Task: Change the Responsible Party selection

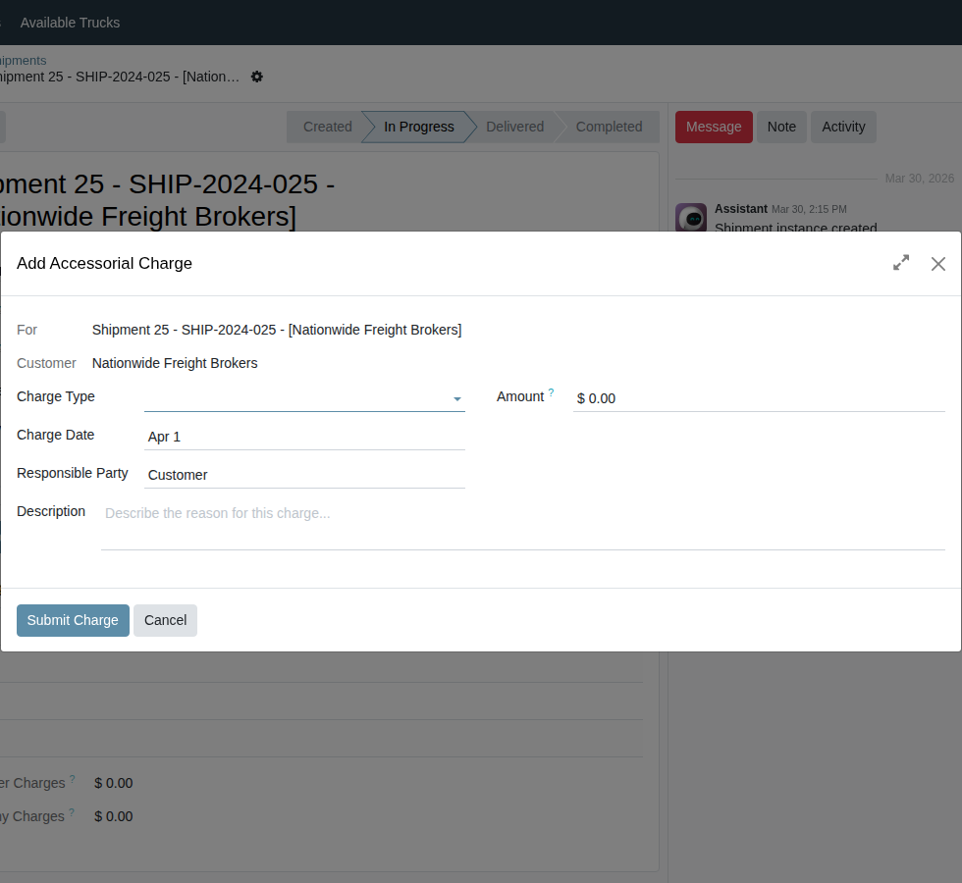Action: [x=304, y=475]
